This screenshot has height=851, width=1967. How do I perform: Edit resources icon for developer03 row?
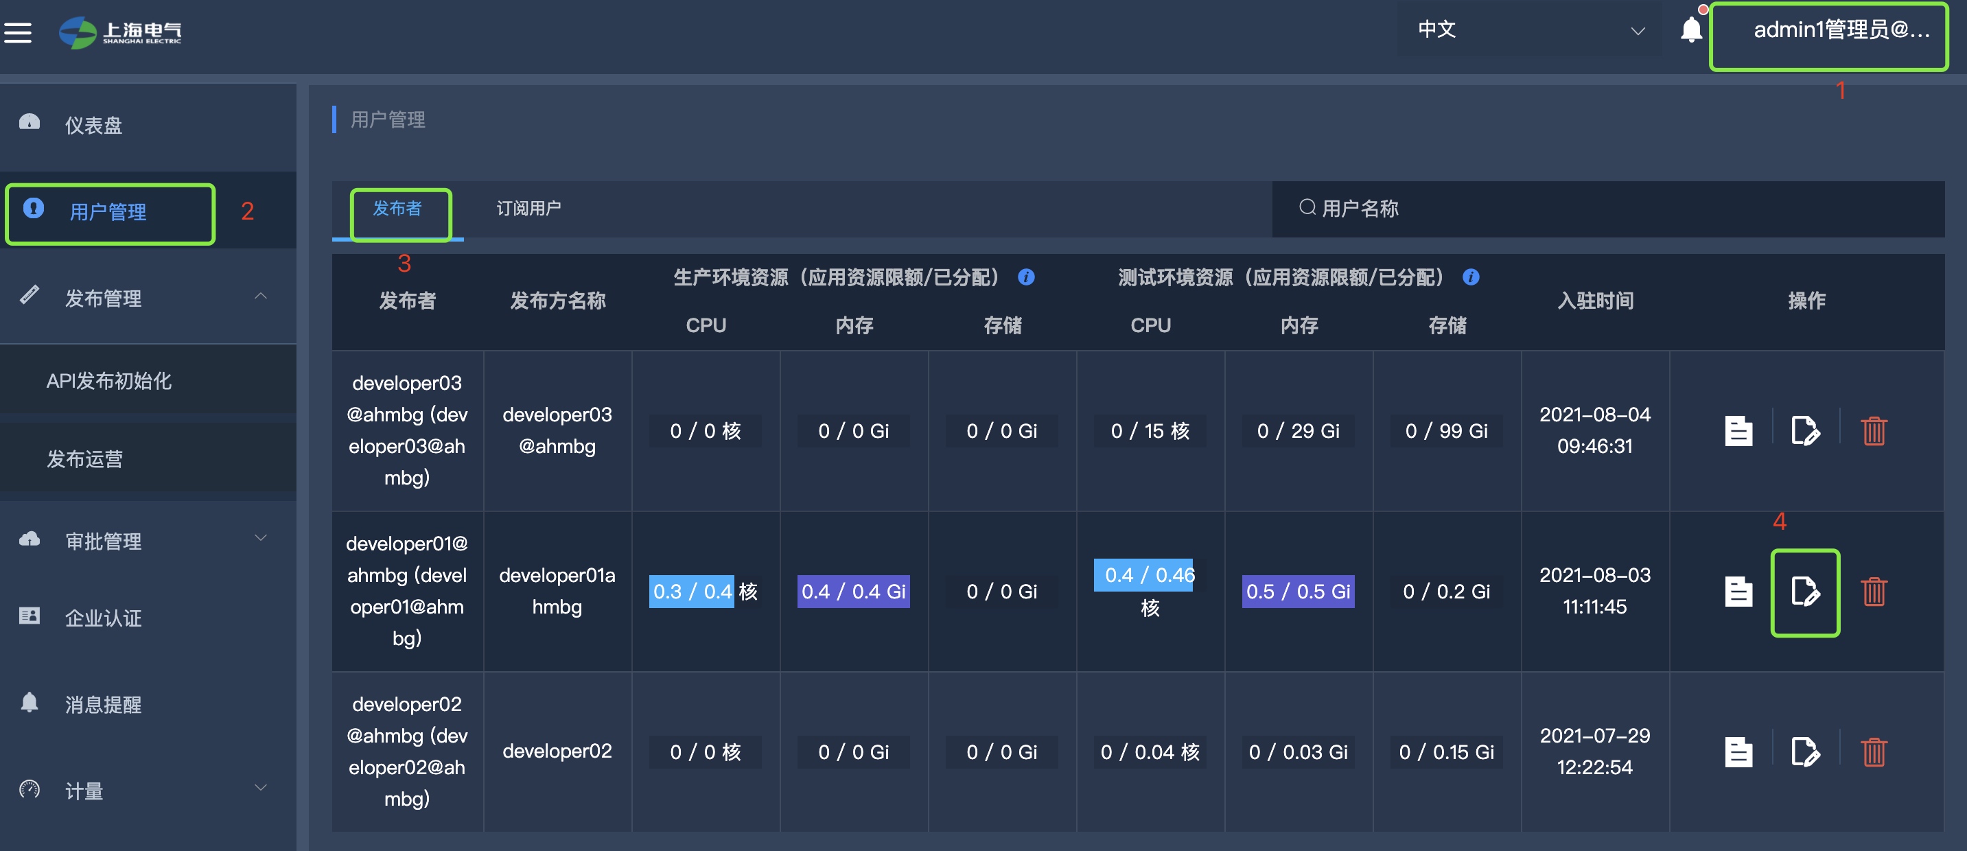[x=1805, y=430]
